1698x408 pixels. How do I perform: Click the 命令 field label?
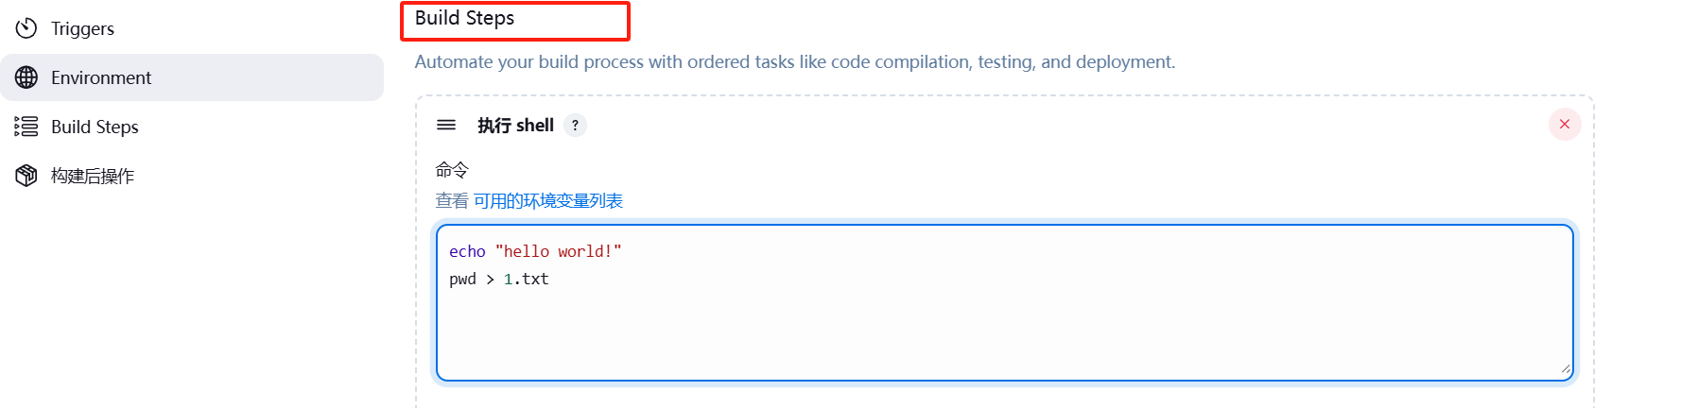click(x=452, y=170)
